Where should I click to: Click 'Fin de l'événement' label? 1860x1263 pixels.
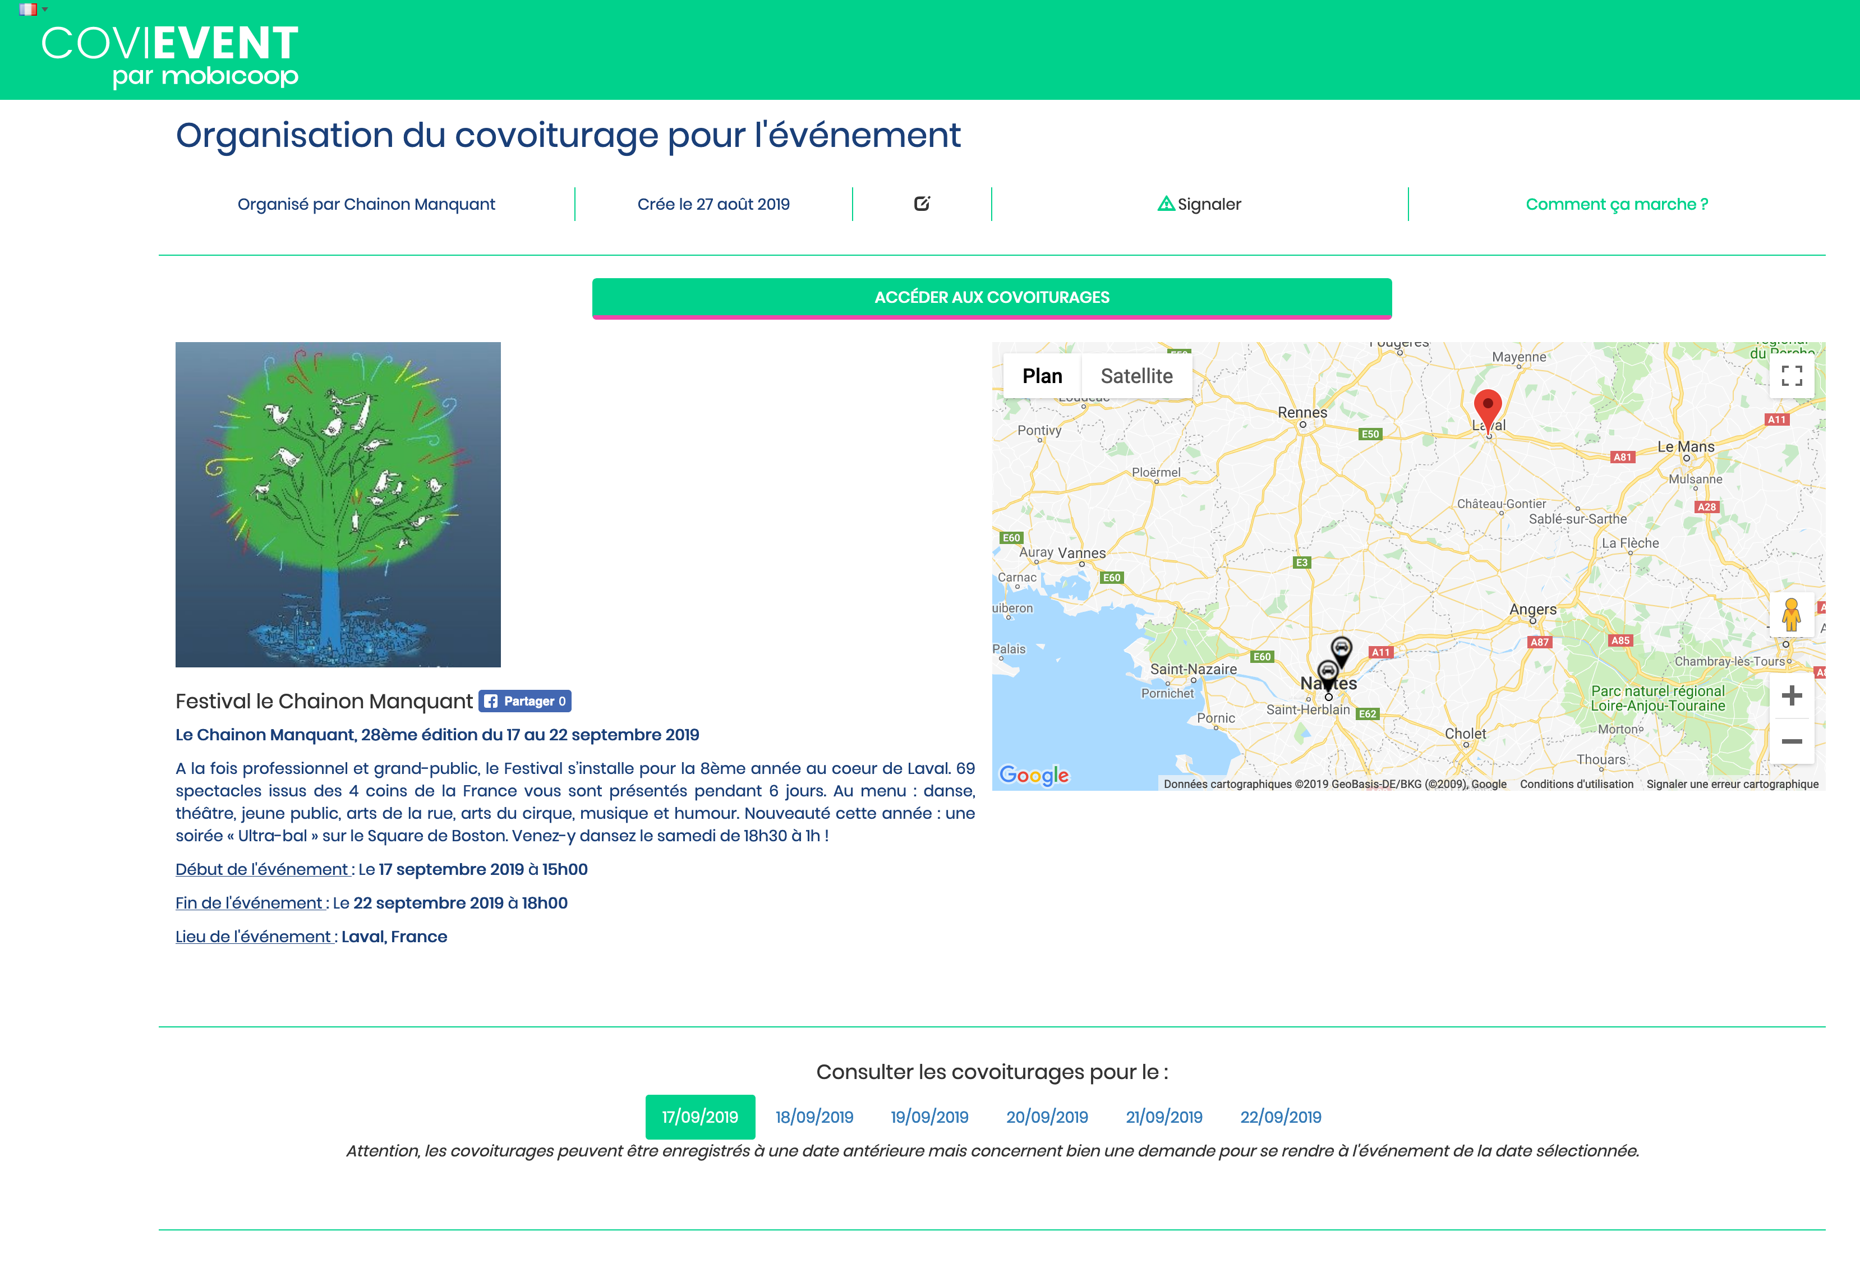pyautogui.click(x=250, y=903)
